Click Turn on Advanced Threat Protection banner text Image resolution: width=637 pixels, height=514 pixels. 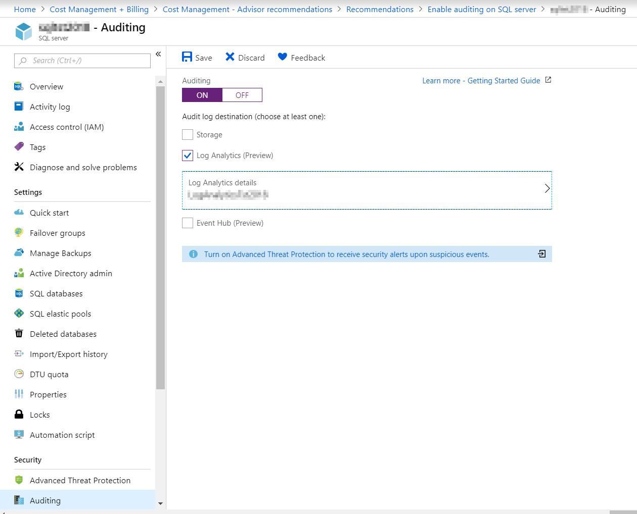[346, 254]
